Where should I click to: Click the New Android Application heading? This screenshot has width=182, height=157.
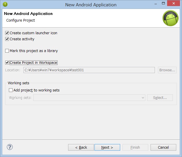tap(28, 14)
